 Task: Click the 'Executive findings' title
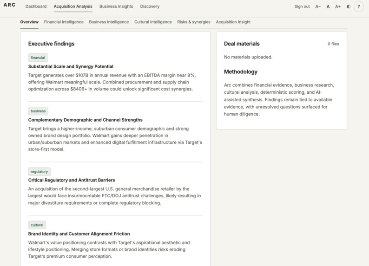coord(51,44)
